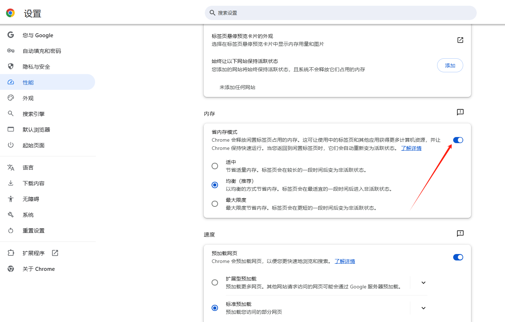
Task: Click the power icon for 起始页面
Action: (x=11, y=145)
